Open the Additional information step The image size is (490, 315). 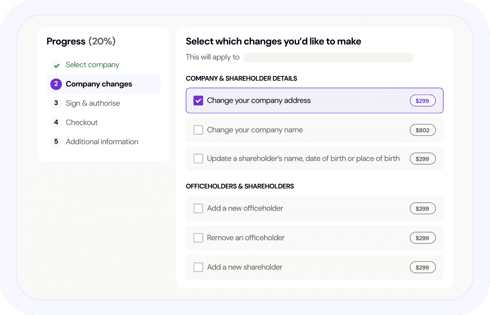pos(102,142)
